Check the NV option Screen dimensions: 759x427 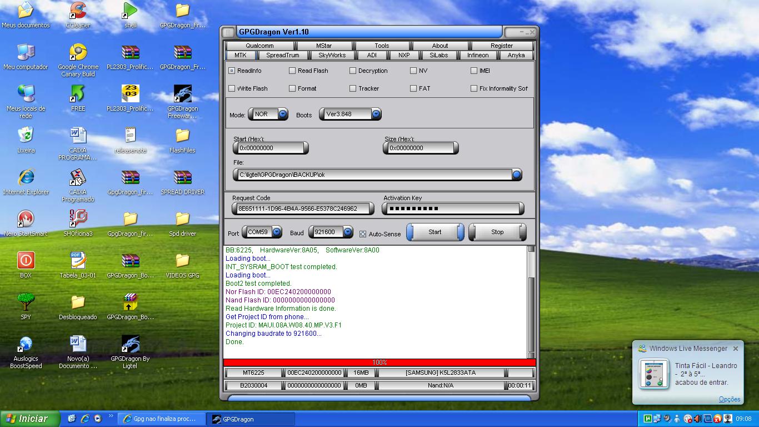(x=413, y=71)
